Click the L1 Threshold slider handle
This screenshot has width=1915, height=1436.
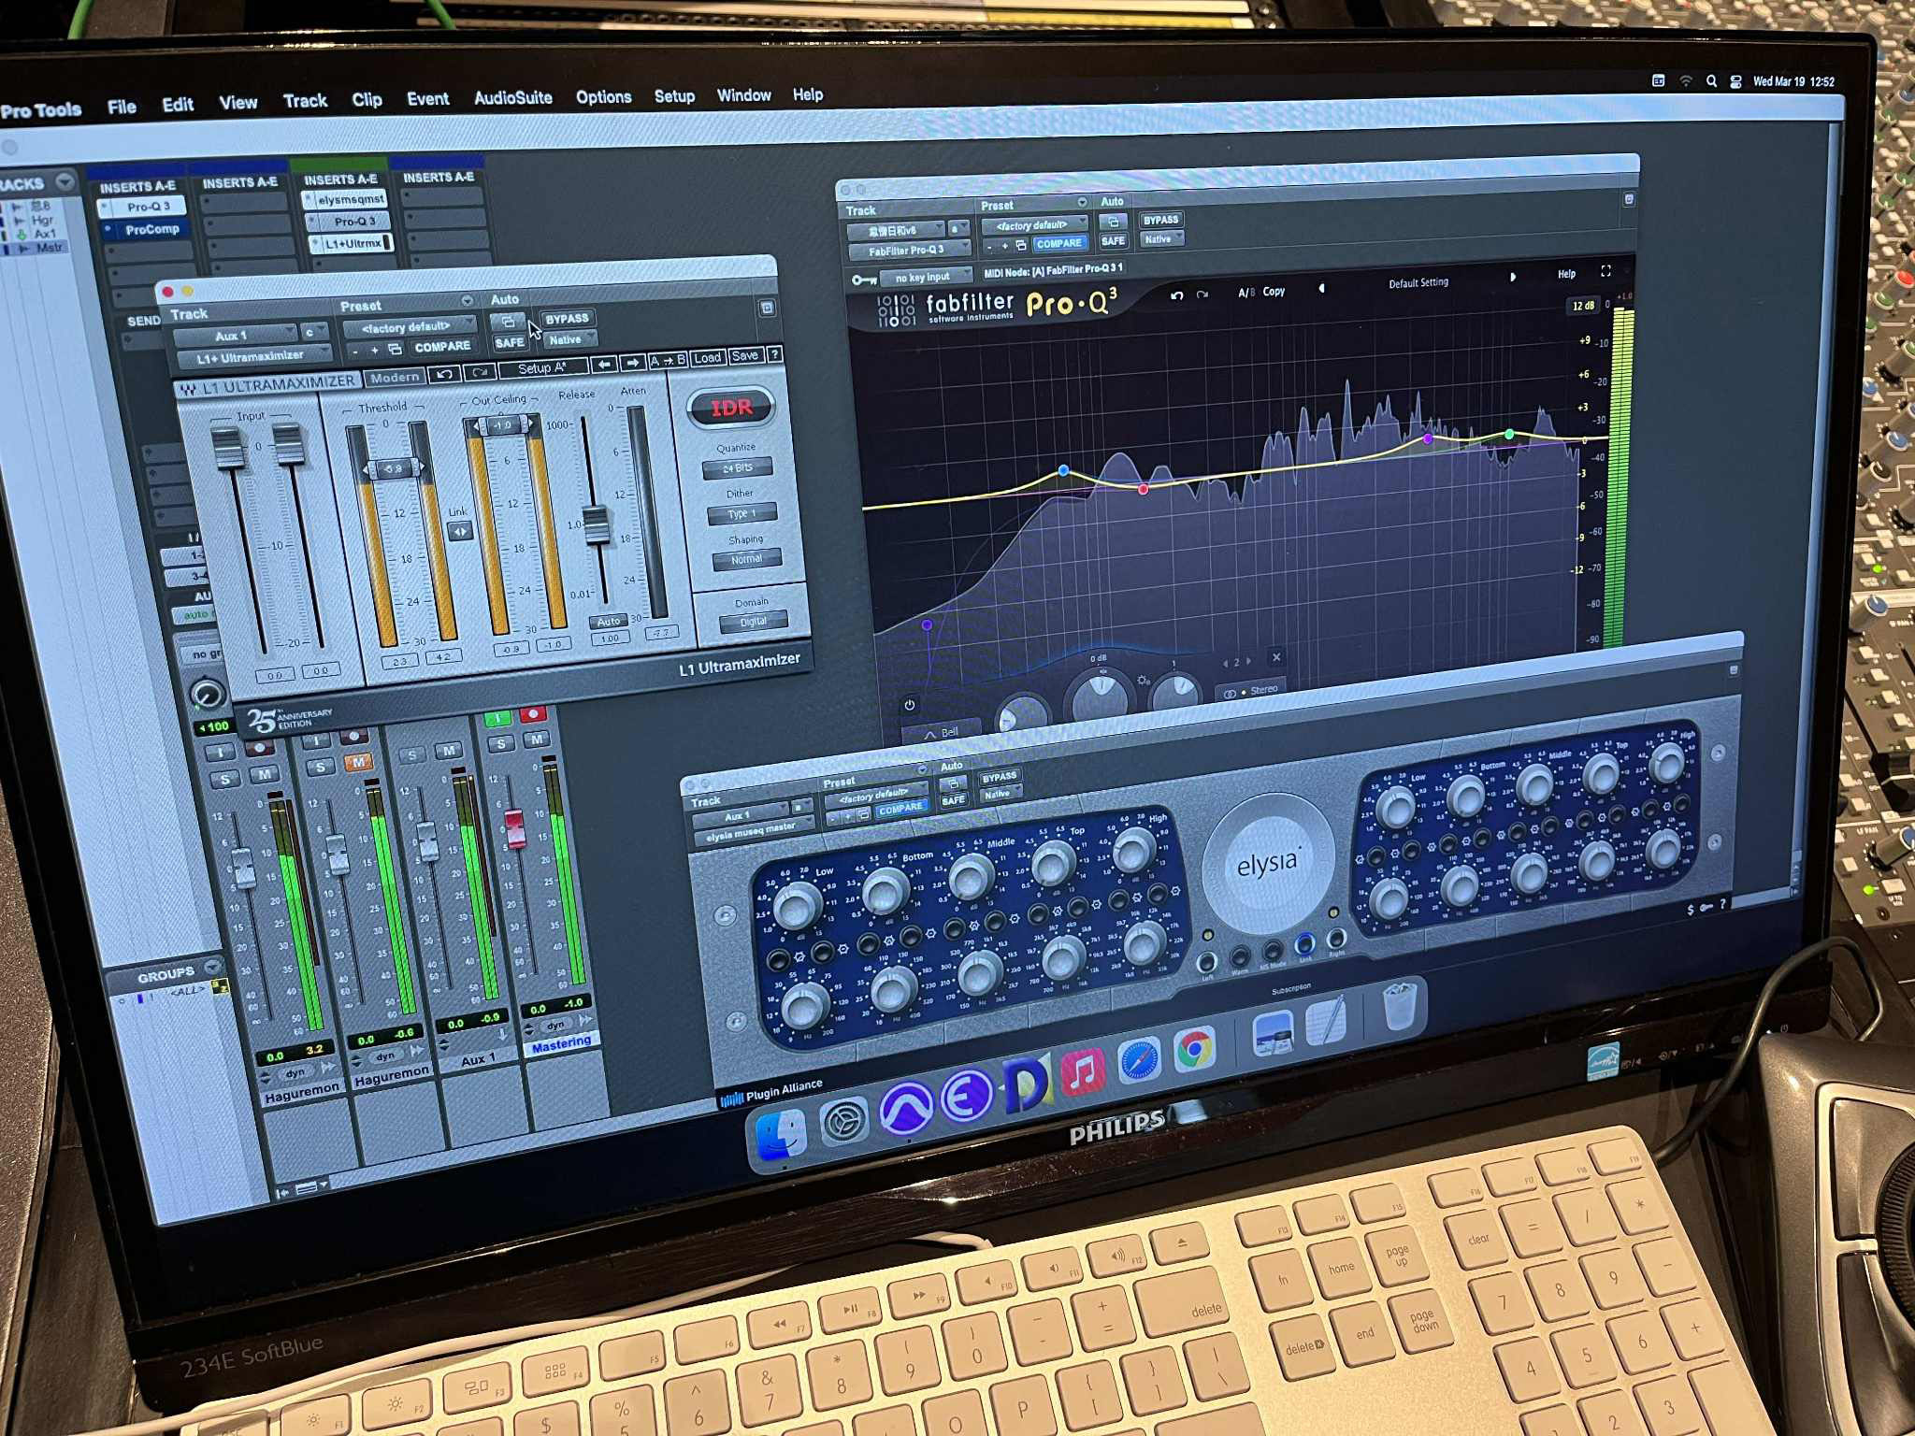393,468
